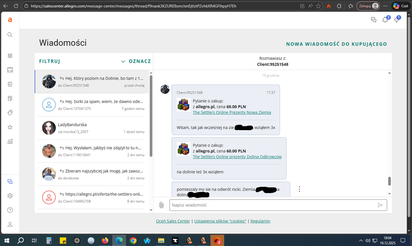
Task: Click the Napisz wiadomość input field
Action: point(272,205)
